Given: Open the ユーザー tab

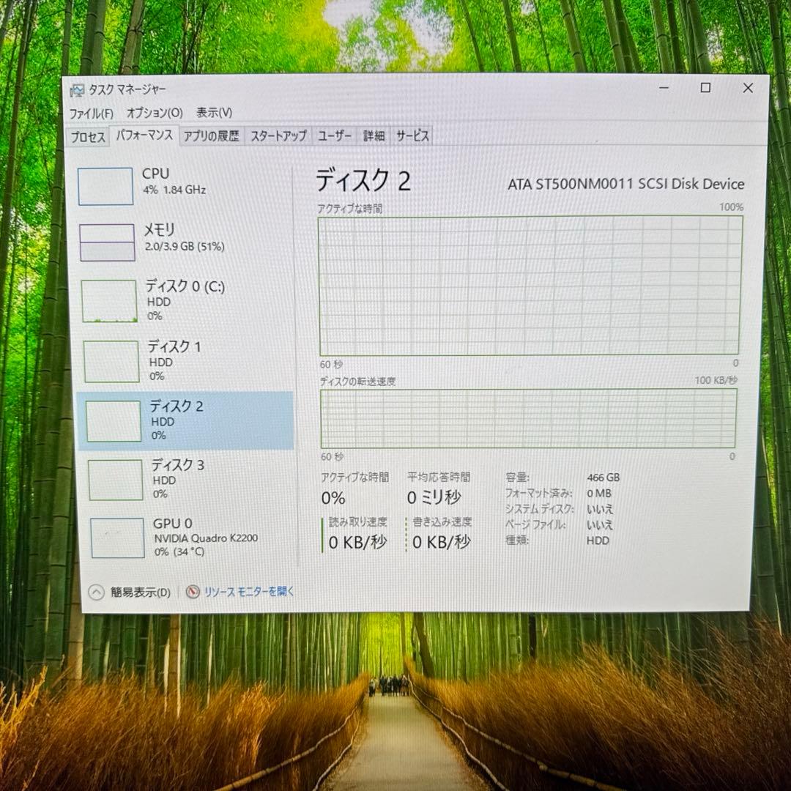Looking at the screenshot, I should [x=335, y=135].
